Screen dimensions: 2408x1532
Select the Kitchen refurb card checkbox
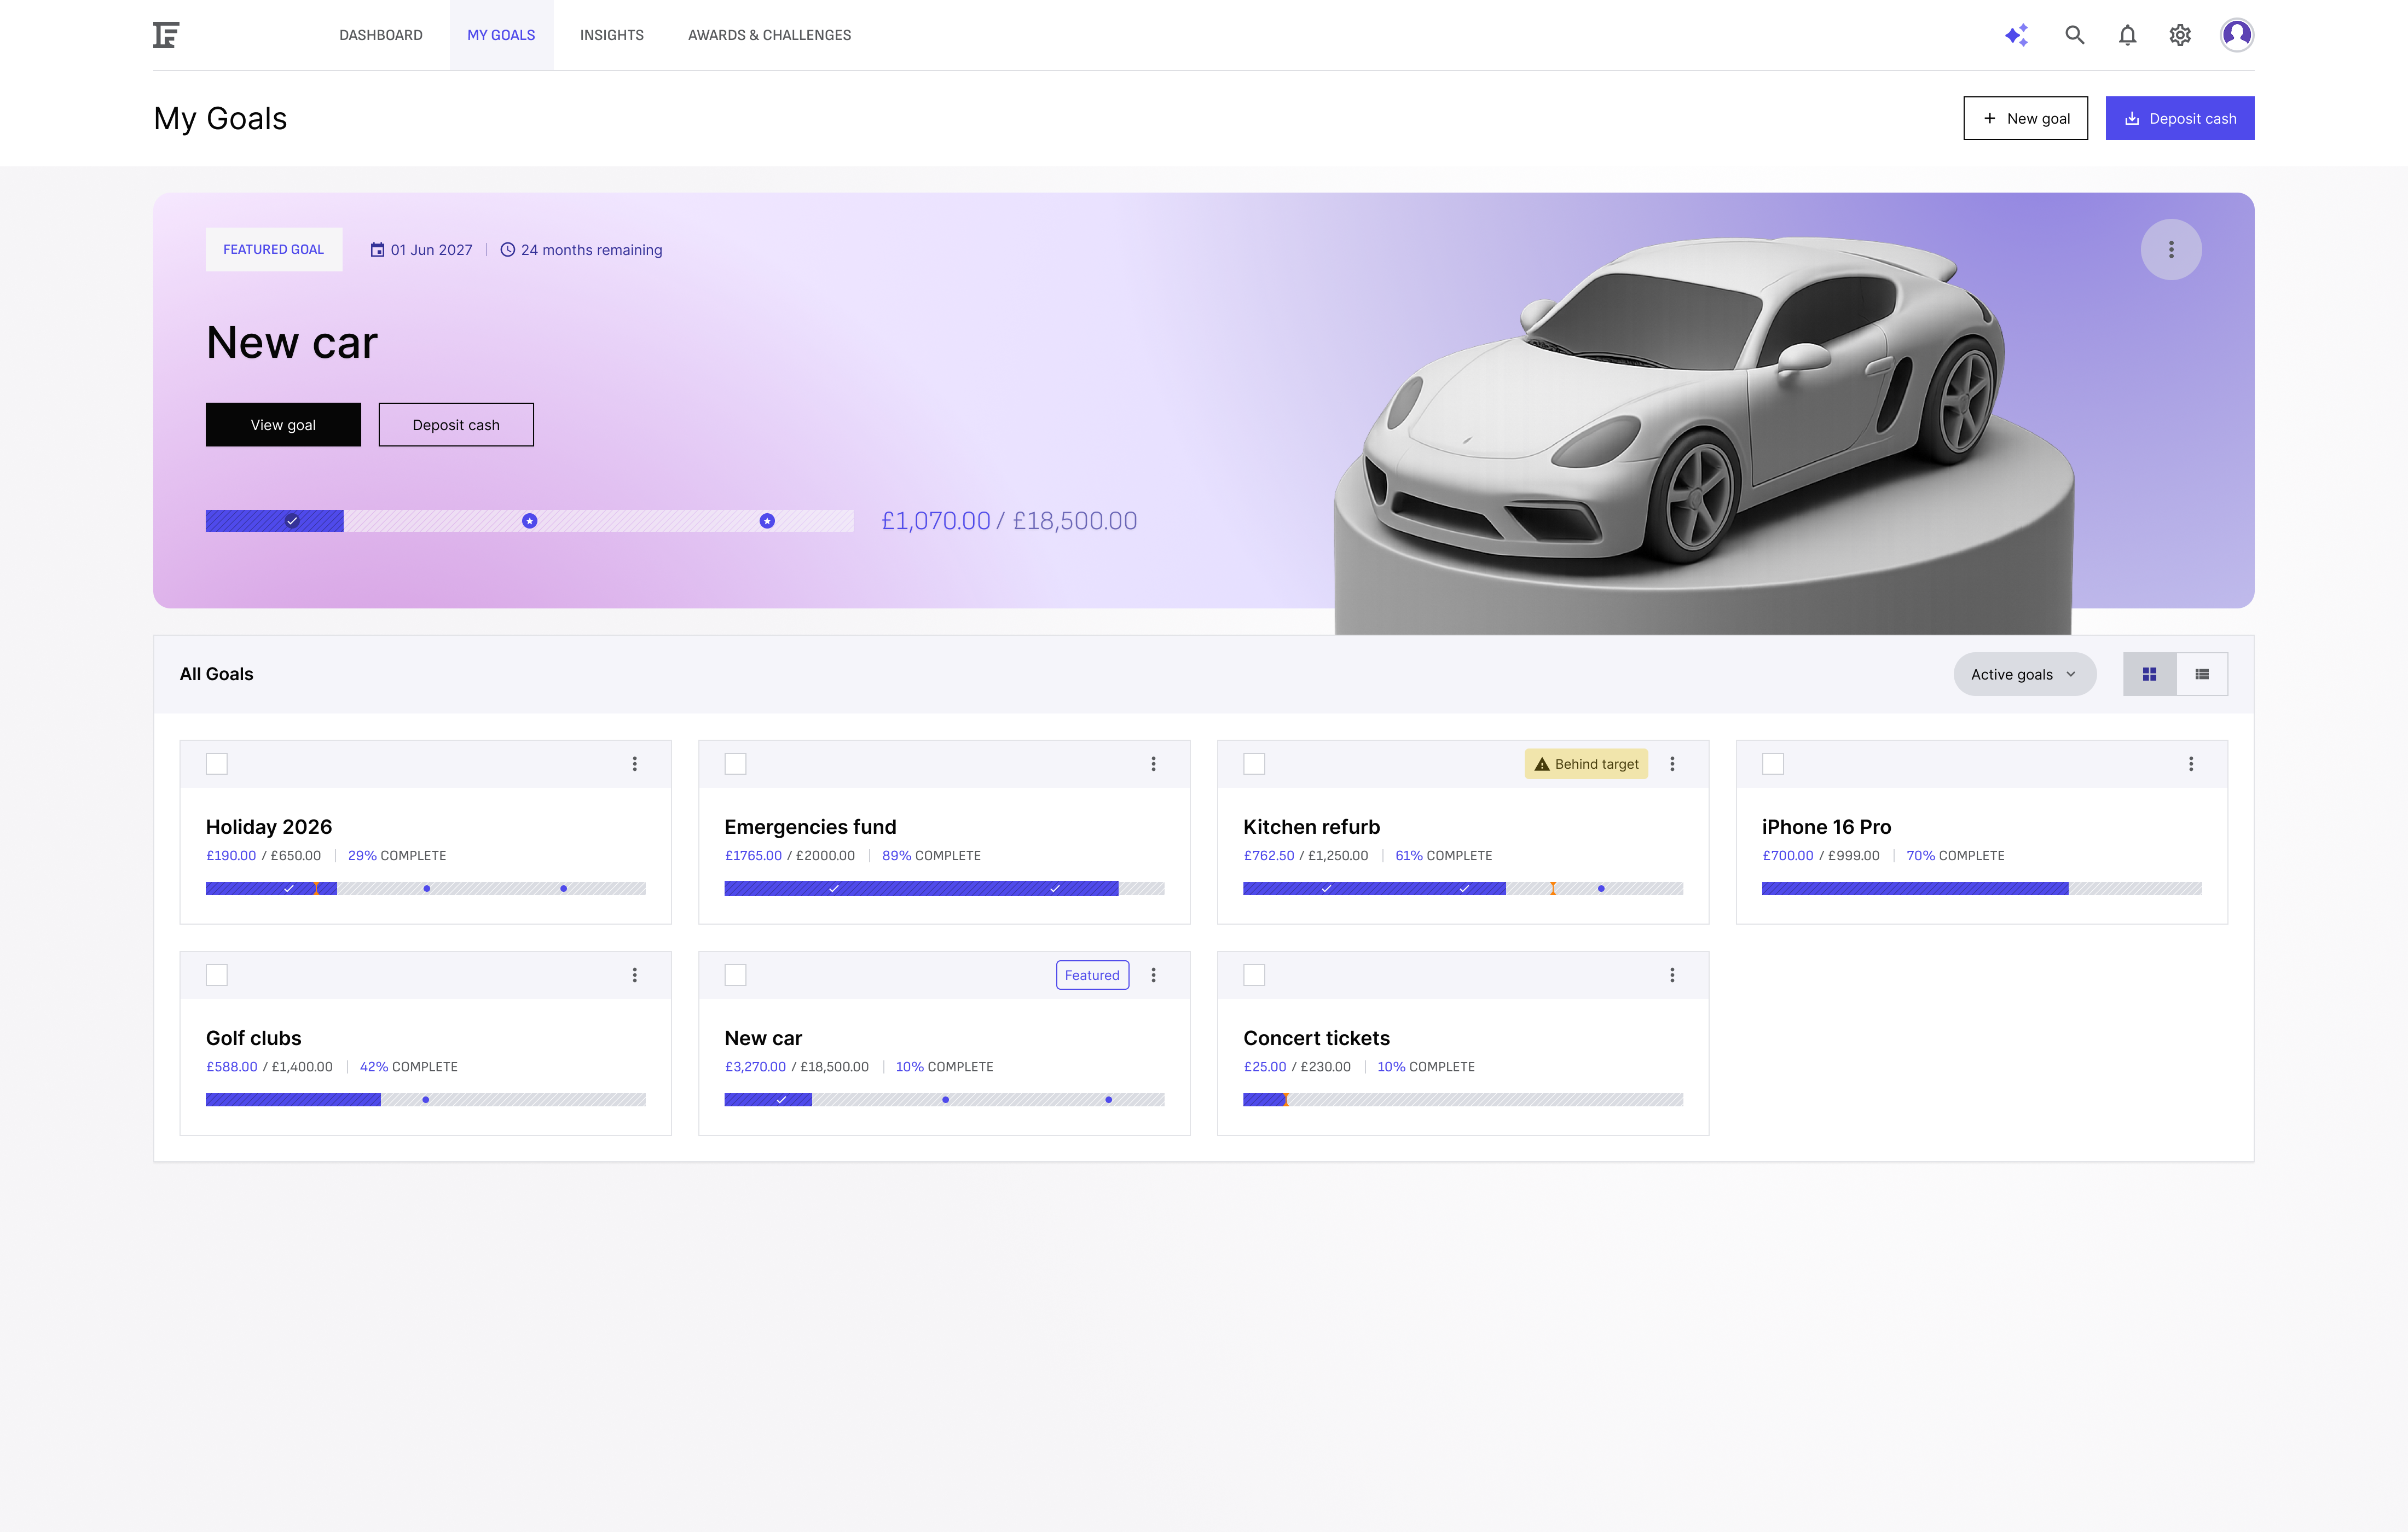(1254, 764)
